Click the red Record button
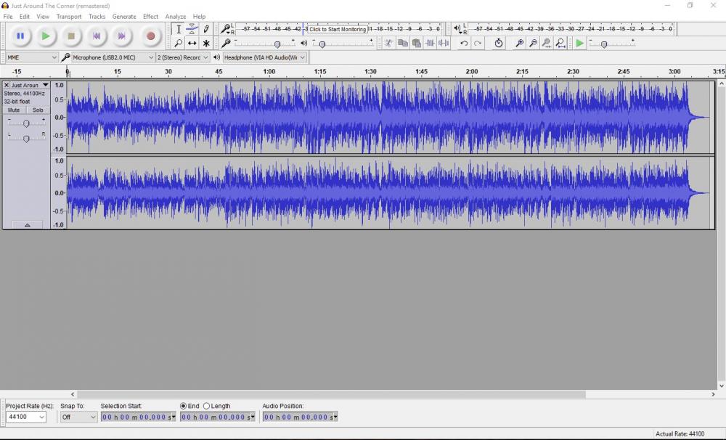 [150, 36]
